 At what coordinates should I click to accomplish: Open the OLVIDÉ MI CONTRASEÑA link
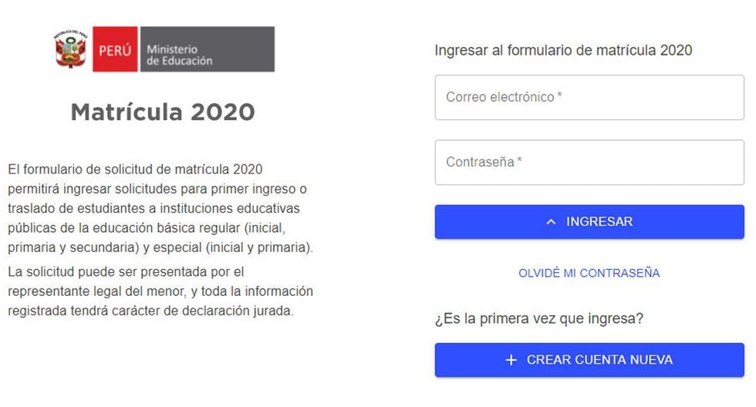(589, 273)
